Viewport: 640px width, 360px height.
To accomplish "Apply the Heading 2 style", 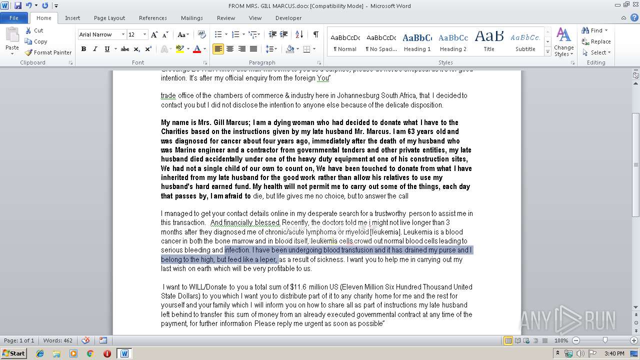I will (453, 42).
